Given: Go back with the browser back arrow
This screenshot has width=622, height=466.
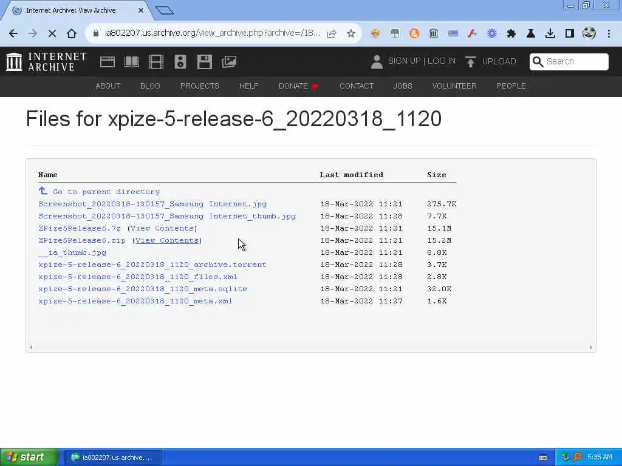Looking at the screenshot, I should (13, 34).
